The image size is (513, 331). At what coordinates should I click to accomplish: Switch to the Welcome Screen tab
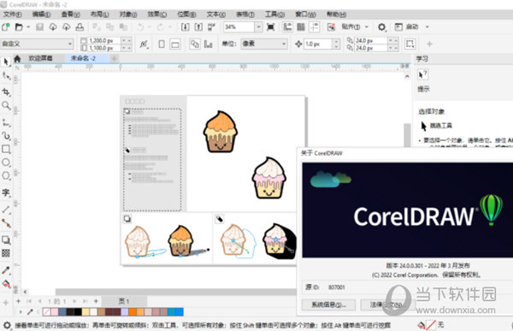pos(40,58)
